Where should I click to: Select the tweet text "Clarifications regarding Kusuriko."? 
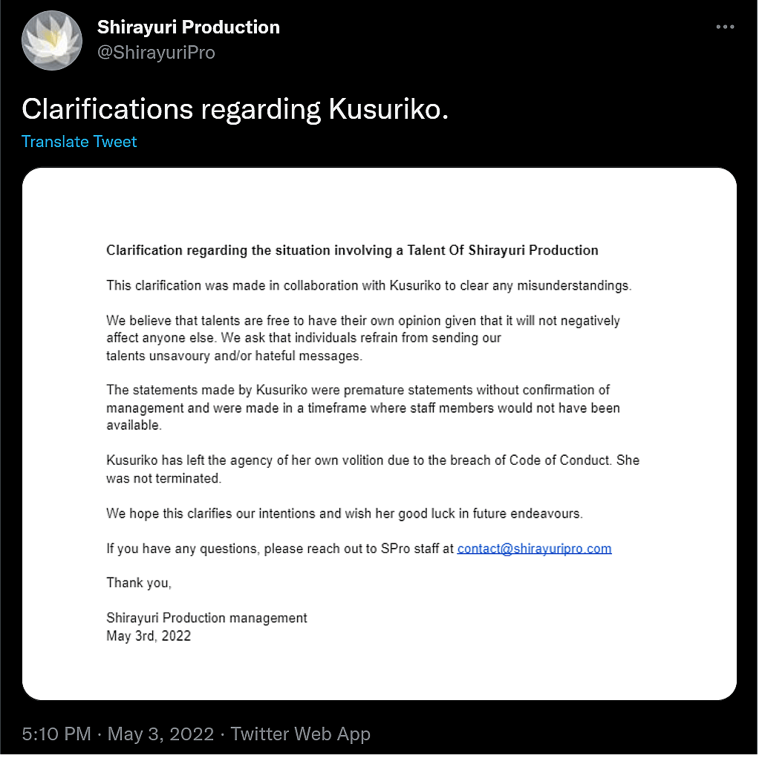click(235, 109)
